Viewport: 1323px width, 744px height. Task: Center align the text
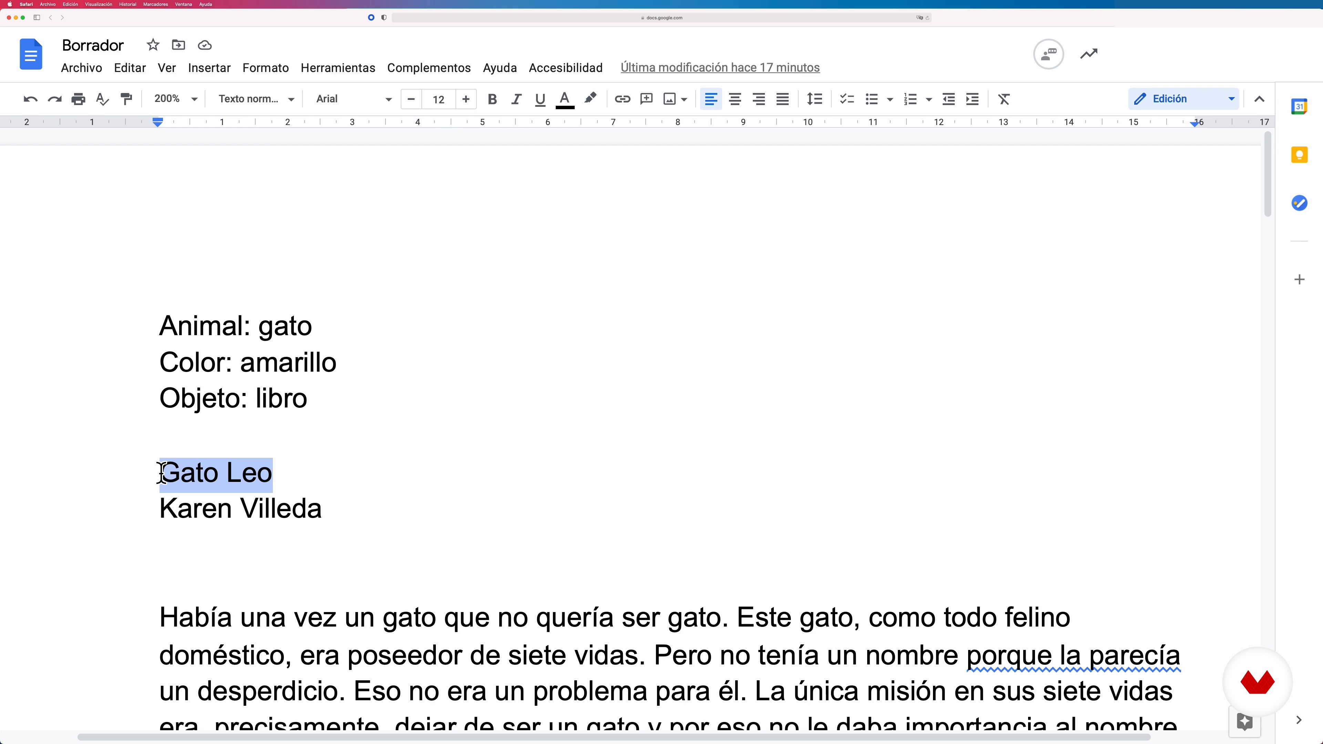(735, 99)
